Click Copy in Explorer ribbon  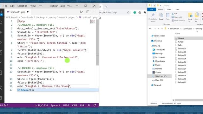point(161,16)
